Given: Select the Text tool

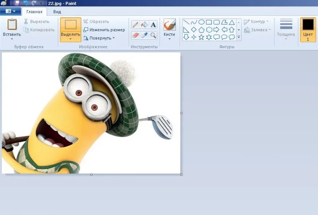Looking at the screenshot, I should tap(153, 25).
